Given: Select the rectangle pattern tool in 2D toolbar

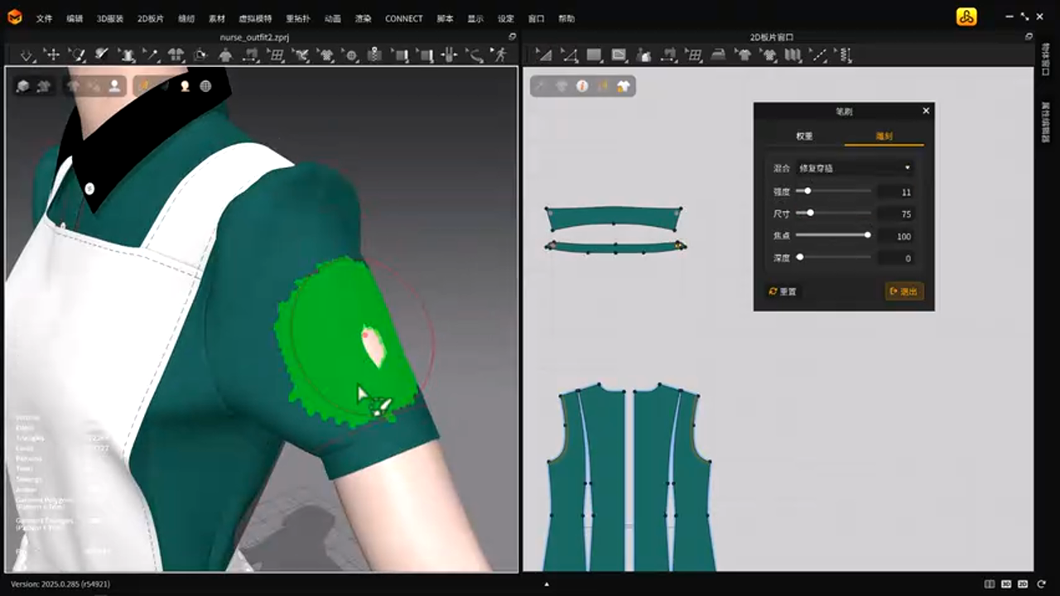Looking at the screenshot, I should tap(594, 55).
